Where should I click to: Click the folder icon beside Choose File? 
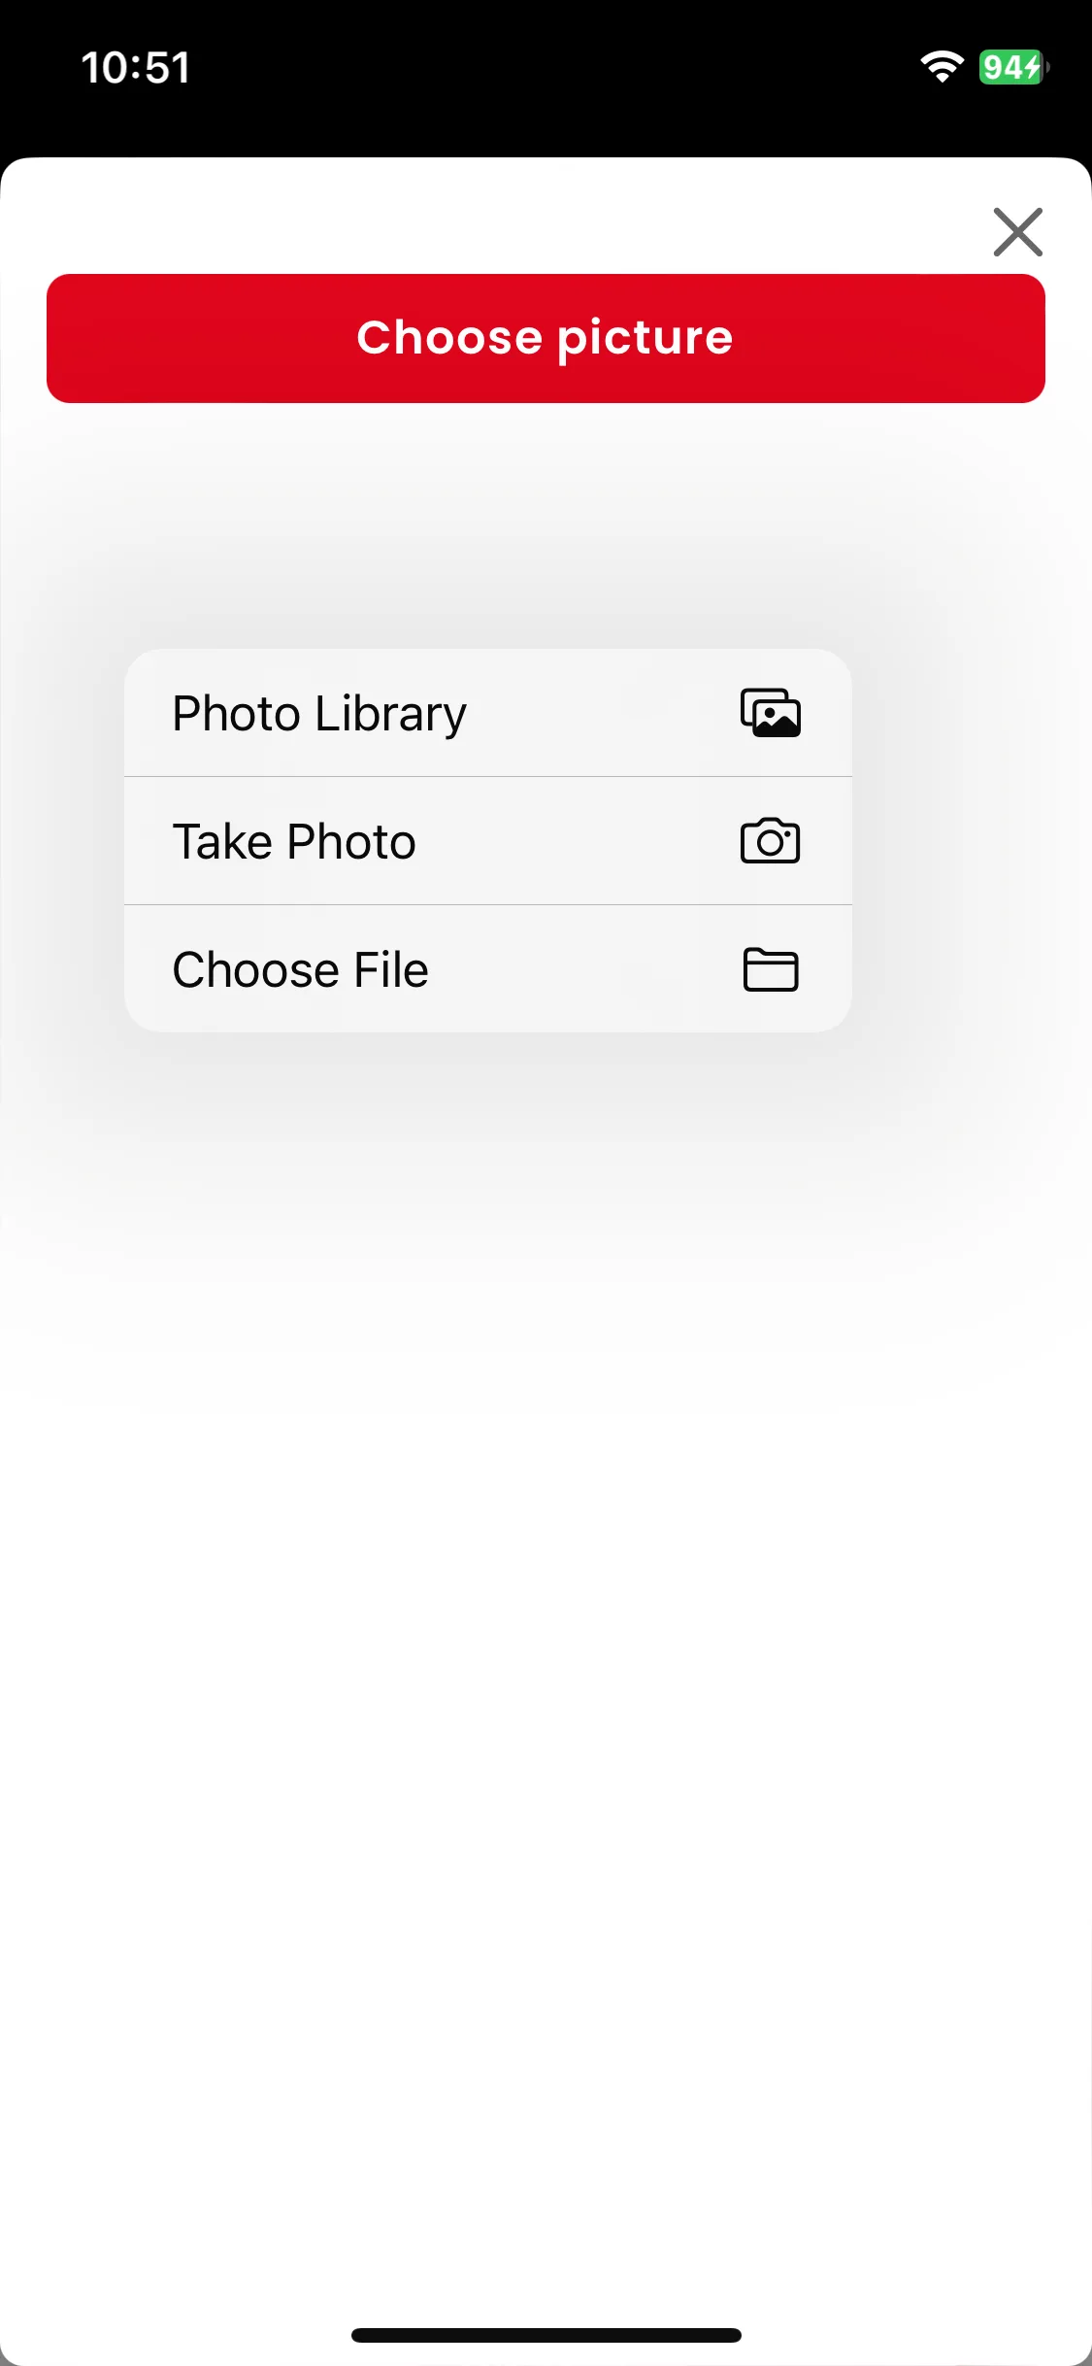(771, 969)
